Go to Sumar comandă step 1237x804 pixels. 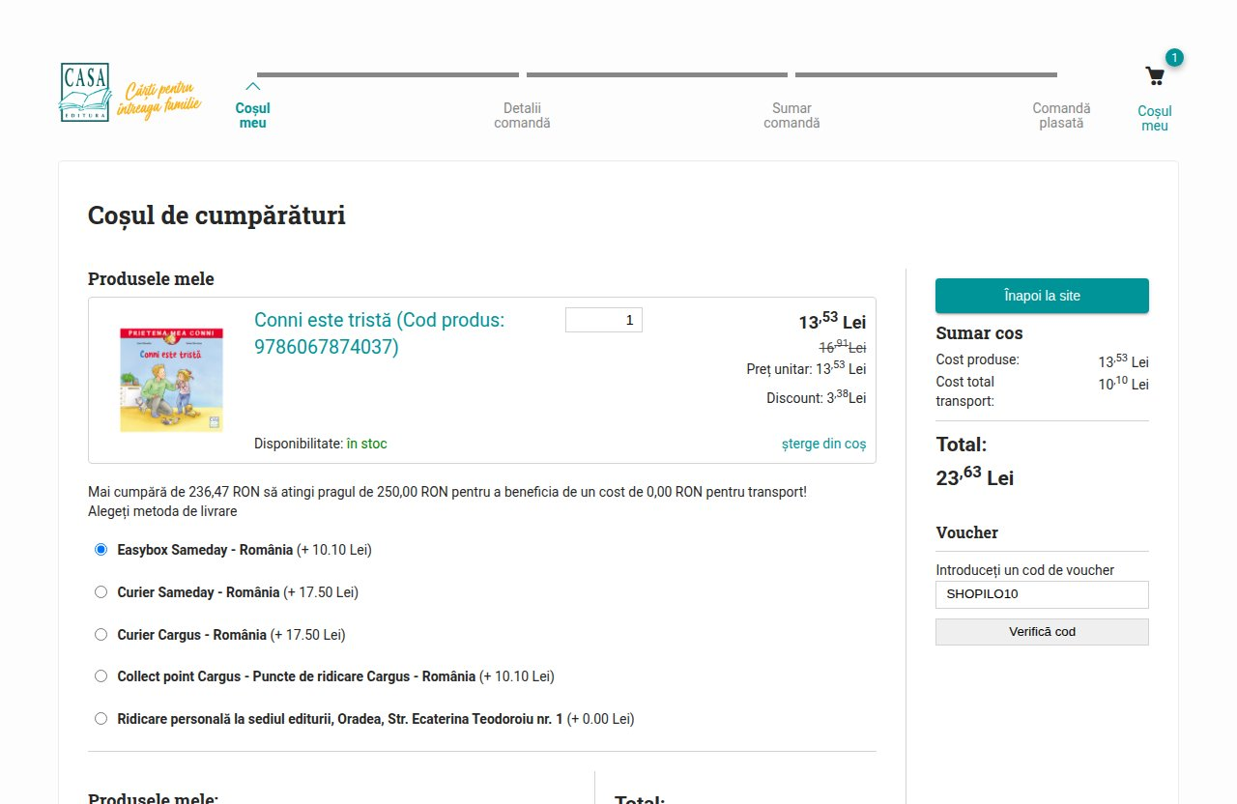pos(791,115)
